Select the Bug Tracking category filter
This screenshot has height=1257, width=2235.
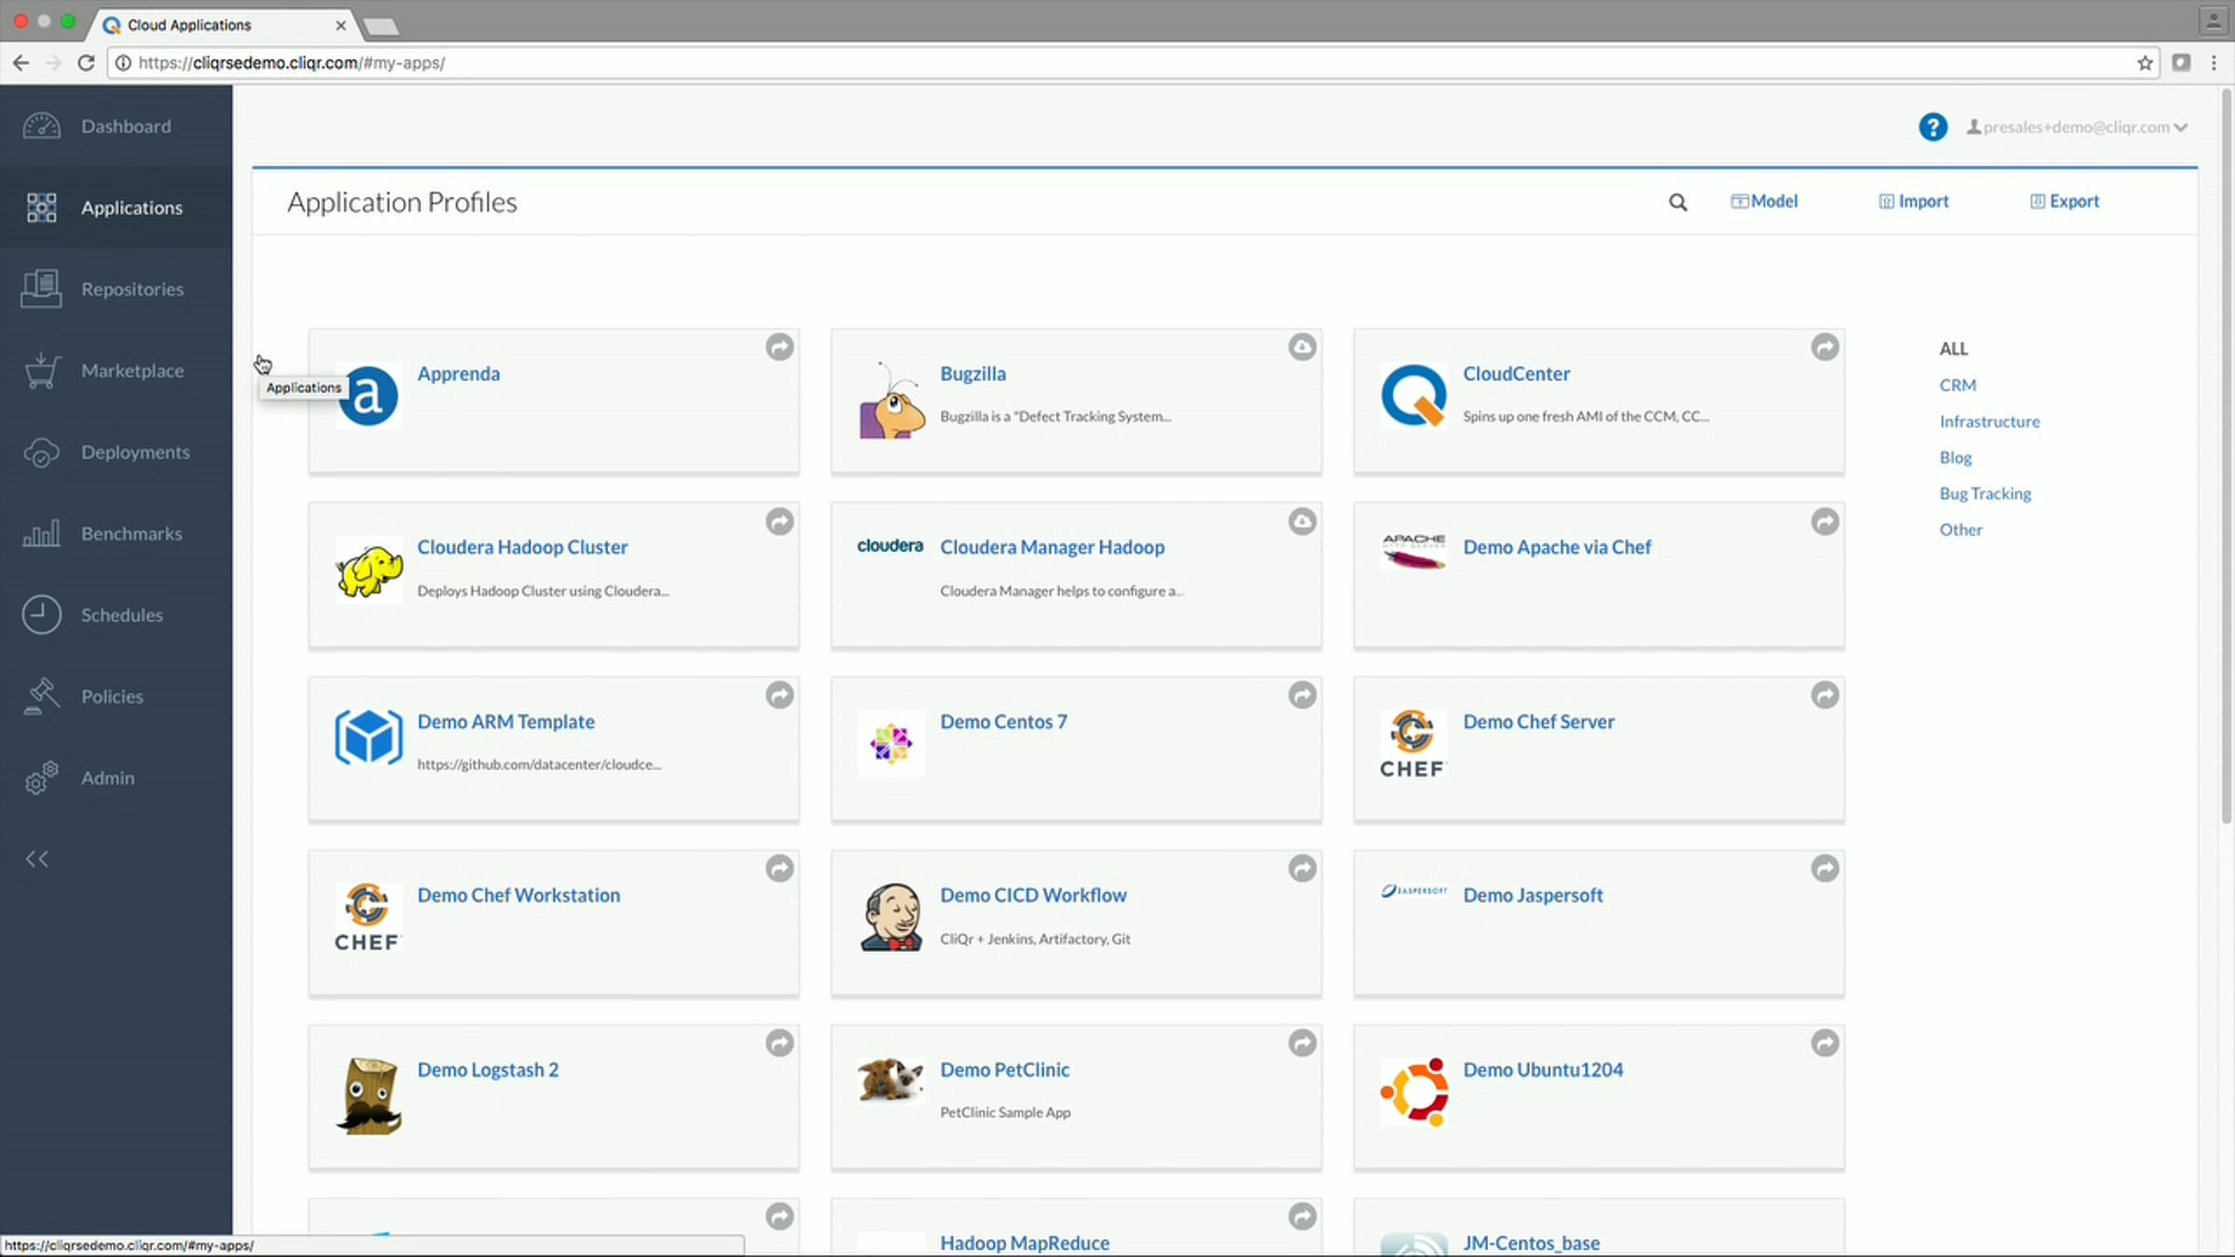[1984, 493]
